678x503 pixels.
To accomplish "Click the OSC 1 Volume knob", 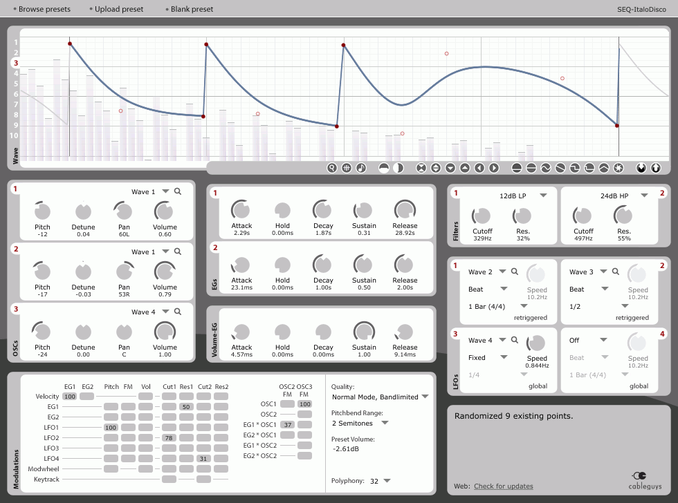I will [x=165, y=211].
